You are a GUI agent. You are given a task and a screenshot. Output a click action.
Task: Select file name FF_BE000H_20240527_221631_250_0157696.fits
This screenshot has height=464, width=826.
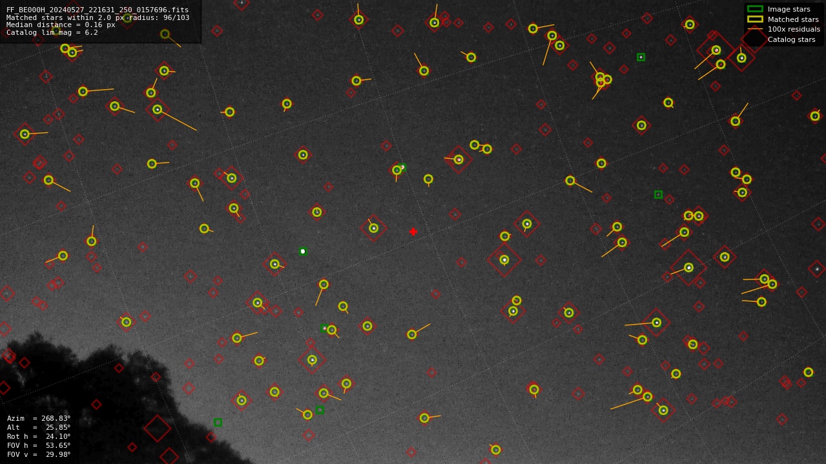click(x=98, y=10)
